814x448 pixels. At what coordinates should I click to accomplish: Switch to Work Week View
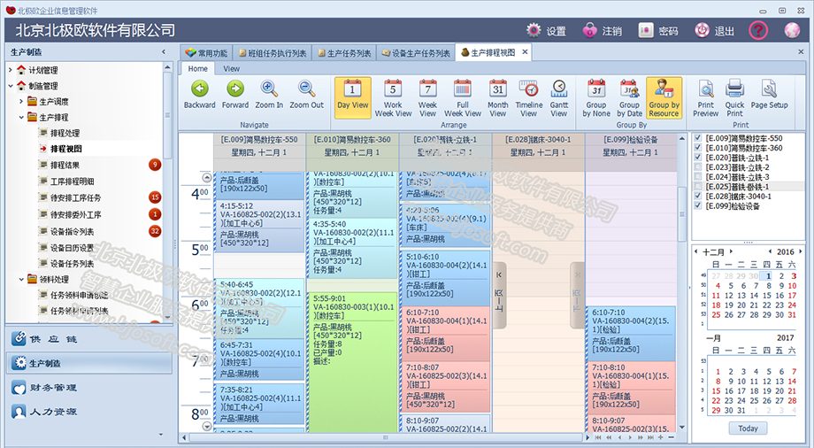(x=393, y=97)
